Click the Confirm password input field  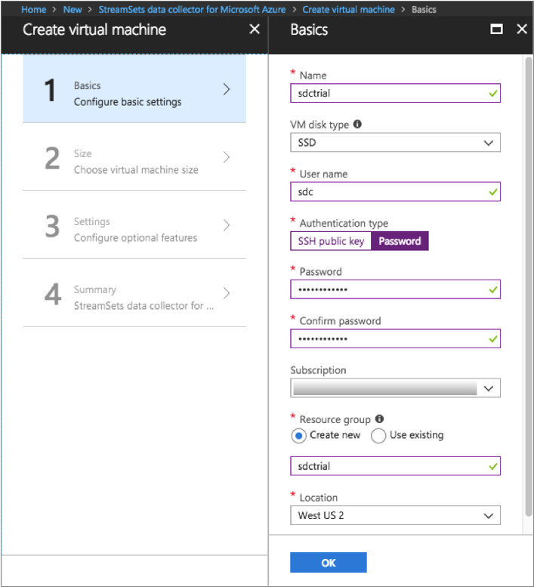click(x=395, y=338)
